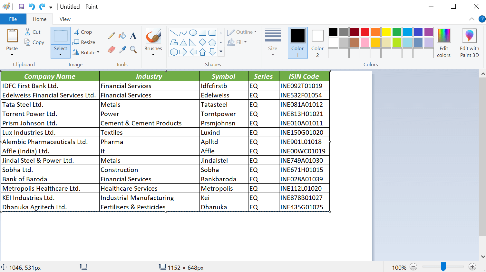
Task: Expand the Shapes gallery more arrow
Action: click(221, 51)
